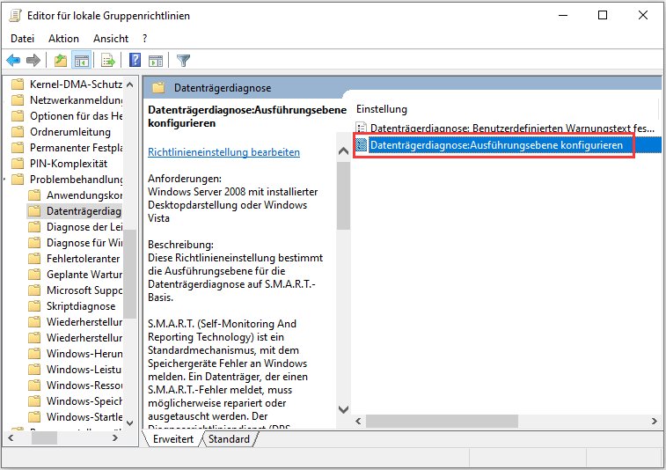Screen dimensions: 666x470
Task: Open Help via blue question mark icon
Action: 135,61
